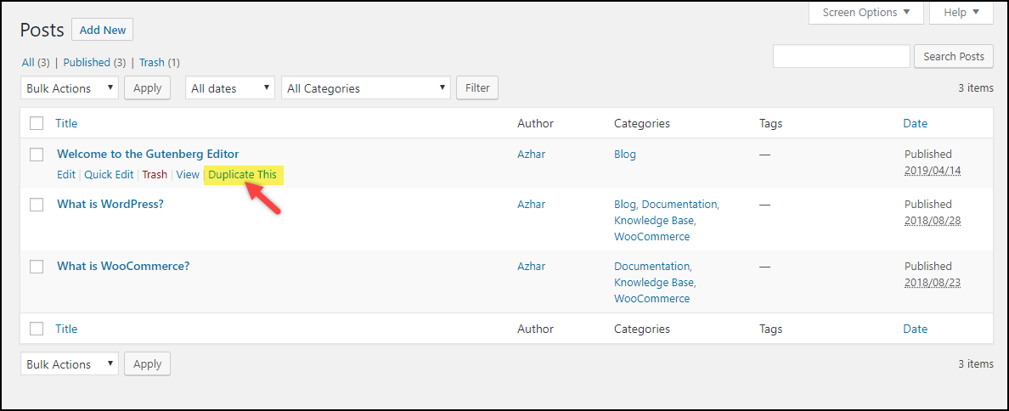Click the 2019/04/14 published date
The width and height of the screenshot is (1009, 411).
coord(933,171)
